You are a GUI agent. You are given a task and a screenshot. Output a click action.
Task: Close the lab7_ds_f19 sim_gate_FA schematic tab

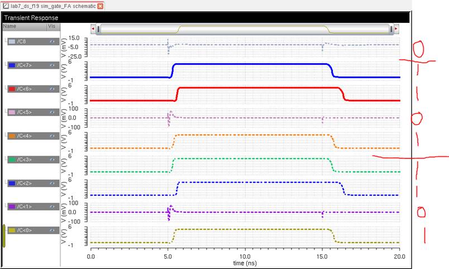pyautogui.click(x=100, y=6)
